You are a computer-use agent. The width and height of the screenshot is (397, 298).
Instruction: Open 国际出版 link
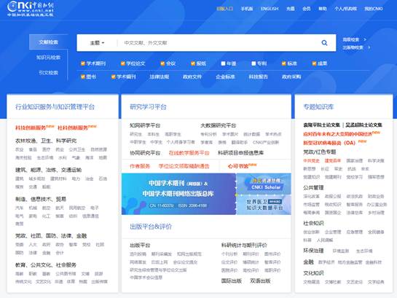tap(232, 281)
